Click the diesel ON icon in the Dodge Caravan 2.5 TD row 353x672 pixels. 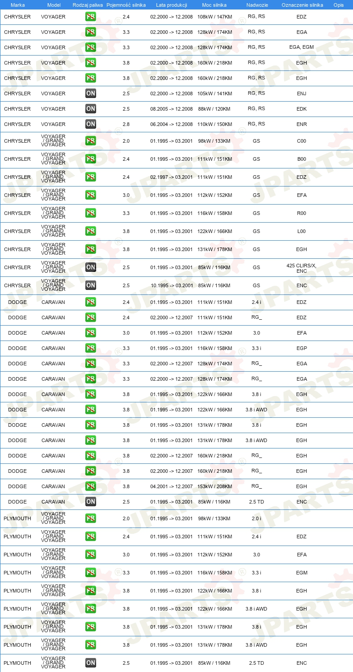91,502
